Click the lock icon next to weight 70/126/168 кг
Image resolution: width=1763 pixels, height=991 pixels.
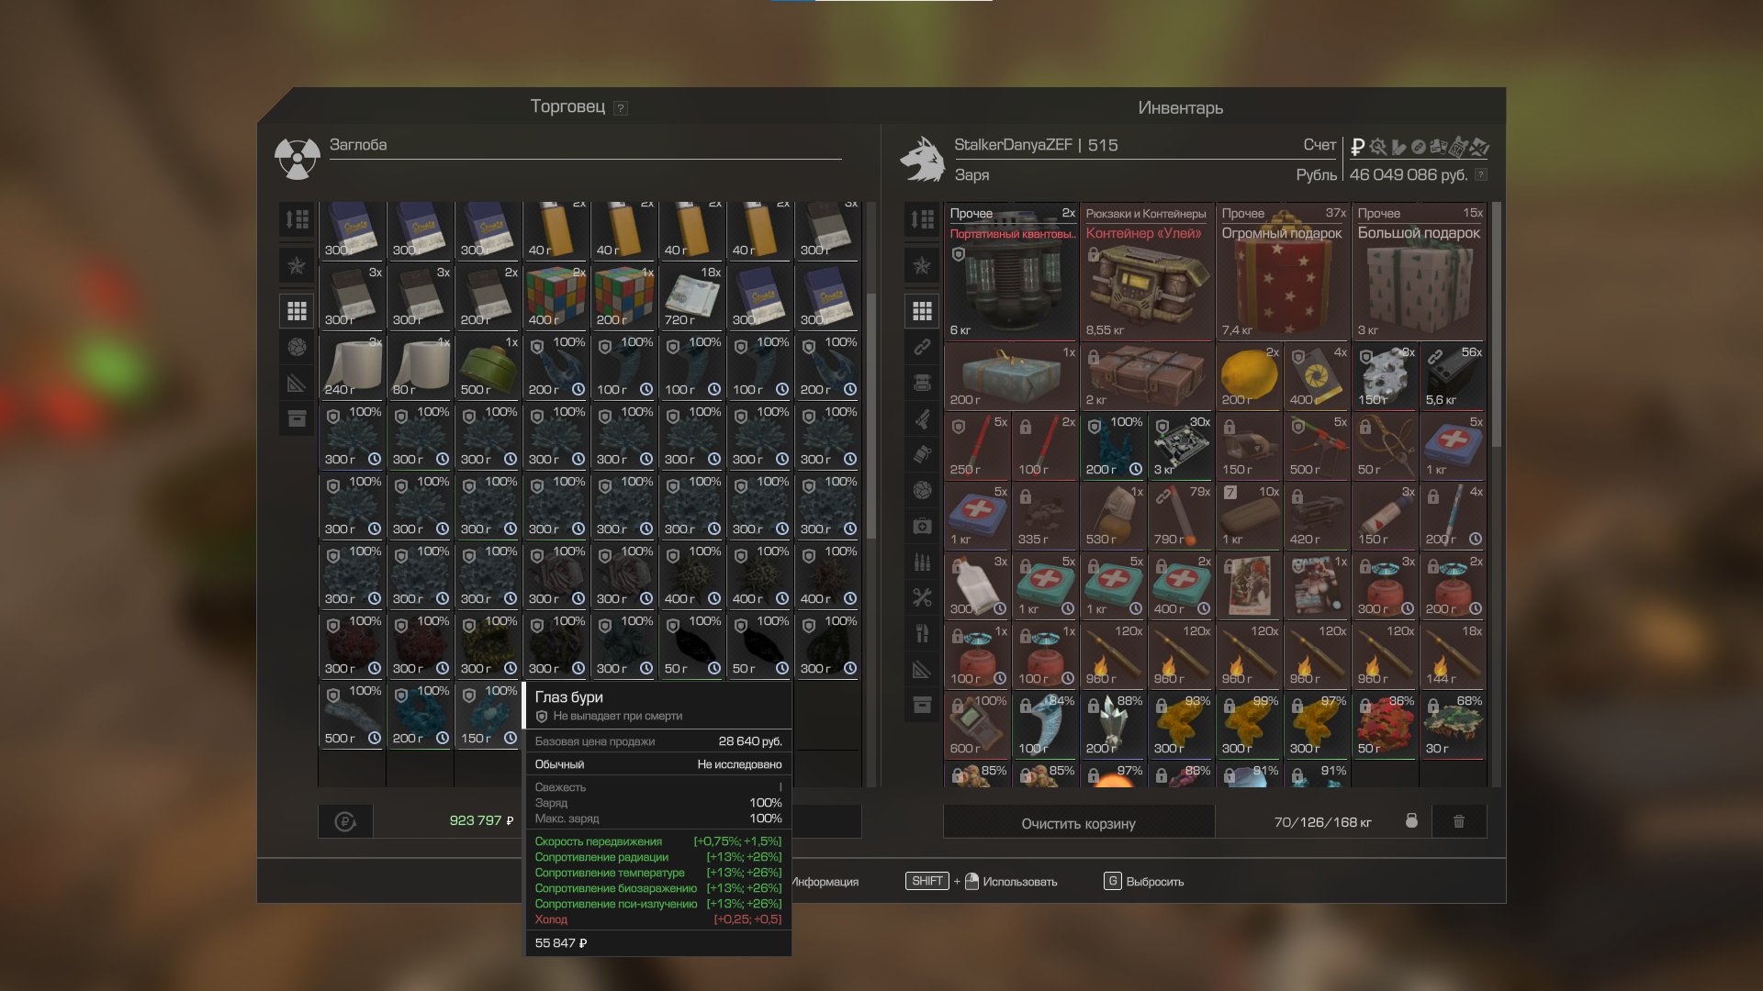click(1411, 821)
